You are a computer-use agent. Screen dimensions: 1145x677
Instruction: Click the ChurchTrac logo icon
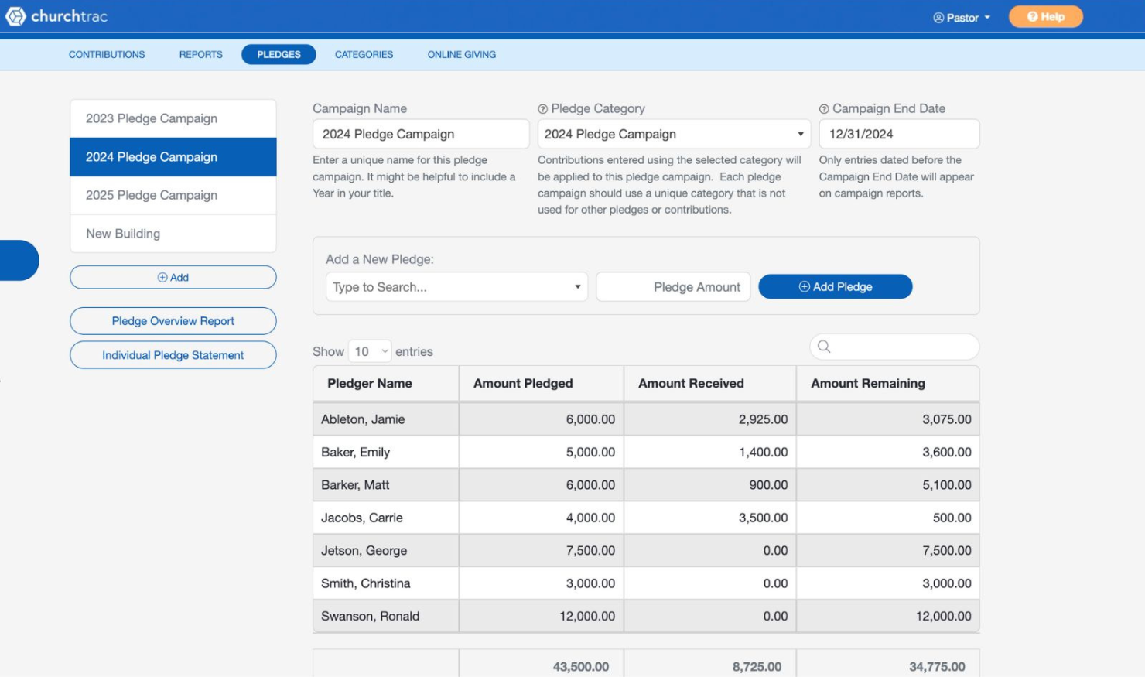15,15
